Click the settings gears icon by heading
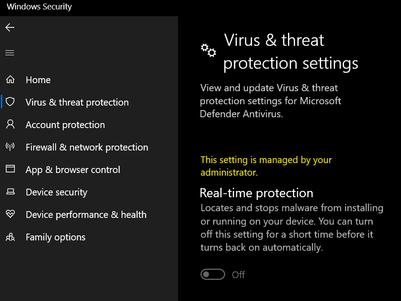 208,50
